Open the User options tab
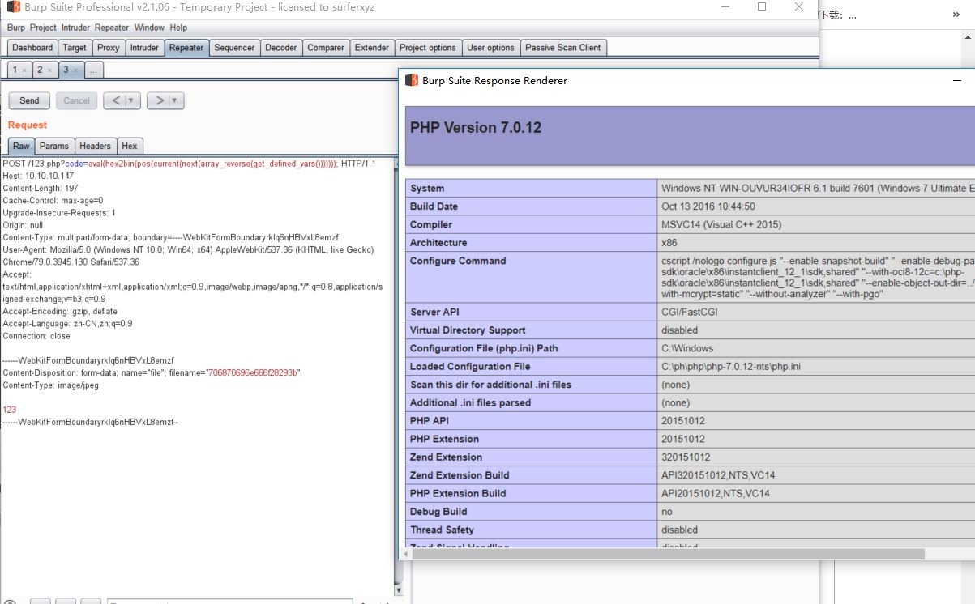This screenshot has height=604, width=975. (490, 48)
